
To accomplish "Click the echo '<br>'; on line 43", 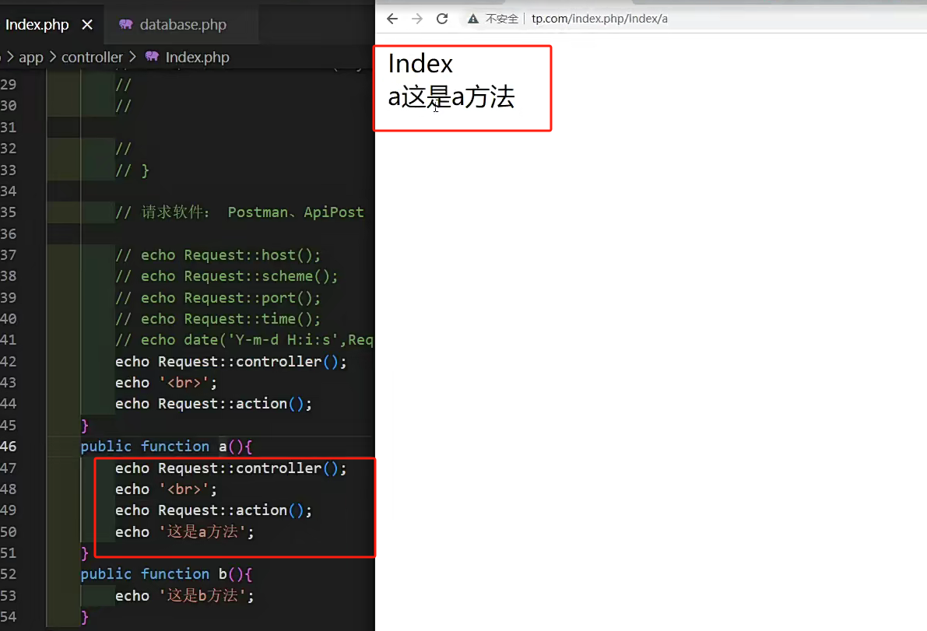I will click(x=166, y=383).
